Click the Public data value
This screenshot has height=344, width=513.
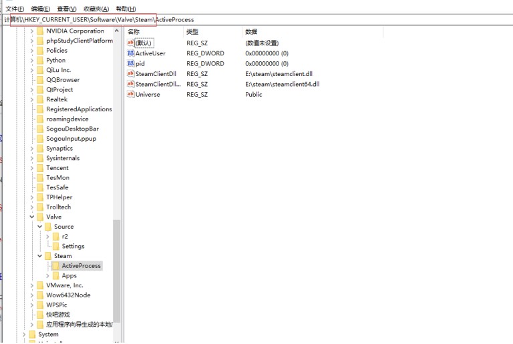[254, 94]
